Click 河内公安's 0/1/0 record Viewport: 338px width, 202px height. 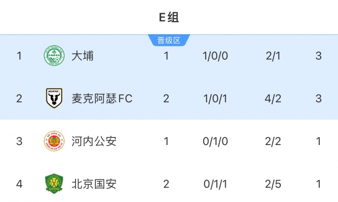click(x=215, y=141)
